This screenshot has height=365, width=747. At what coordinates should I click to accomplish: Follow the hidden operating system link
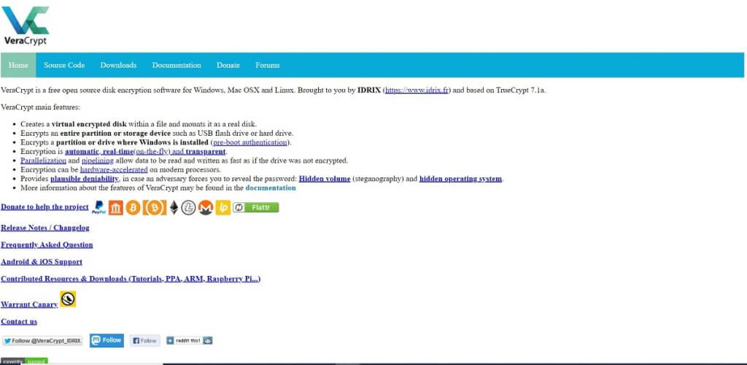point(460,179)
